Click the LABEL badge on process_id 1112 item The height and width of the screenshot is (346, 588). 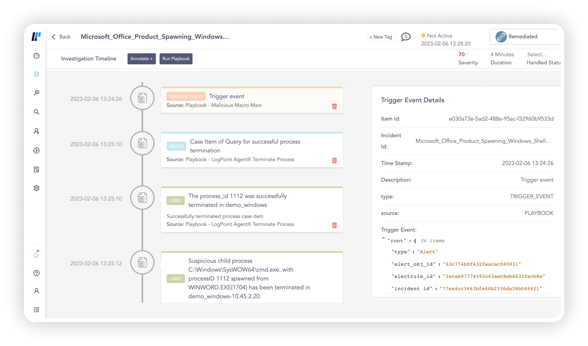tap(176, 201)
